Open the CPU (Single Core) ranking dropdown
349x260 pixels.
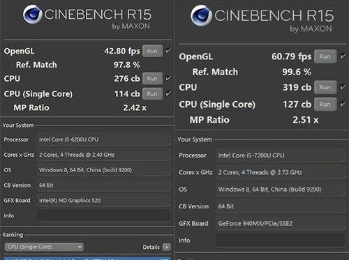(44, 247)
